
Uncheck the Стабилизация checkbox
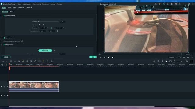(4, 45)
